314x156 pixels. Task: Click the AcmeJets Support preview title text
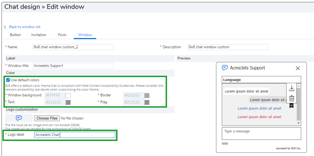point(248,68)
